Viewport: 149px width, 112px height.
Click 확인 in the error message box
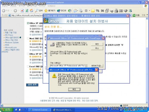(x=74, y=89)
